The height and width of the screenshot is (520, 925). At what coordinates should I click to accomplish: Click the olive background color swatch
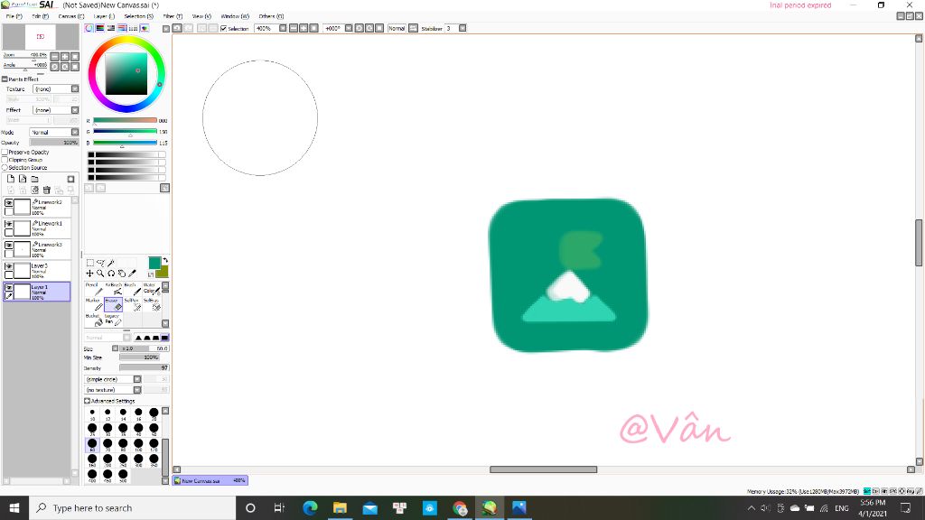point(163,272)
